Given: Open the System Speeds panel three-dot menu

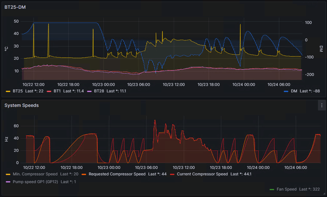Looking at the screenshot, I should [x=322, y=106].
